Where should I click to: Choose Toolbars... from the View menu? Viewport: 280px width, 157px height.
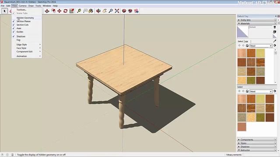click(x=27, y=10)
